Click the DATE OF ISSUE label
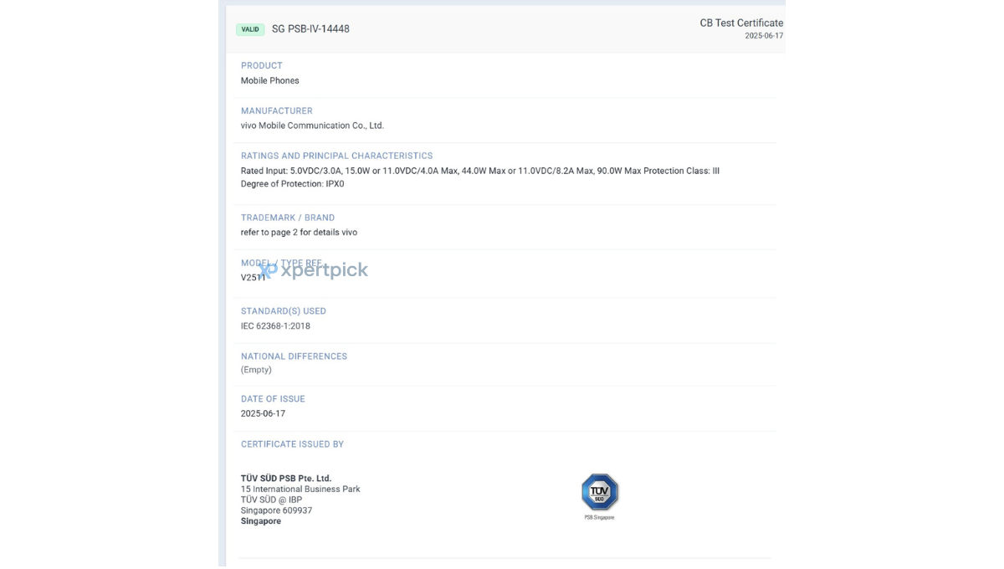 (273, 399)
